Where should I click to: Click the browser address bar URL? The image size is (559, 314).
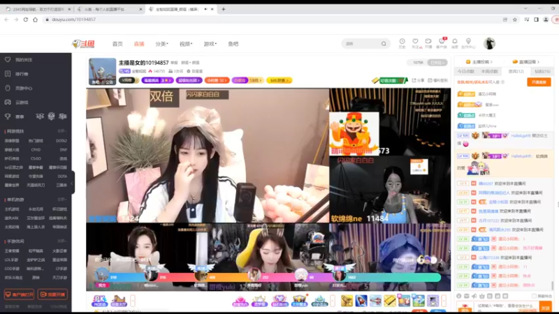point(74,20)
